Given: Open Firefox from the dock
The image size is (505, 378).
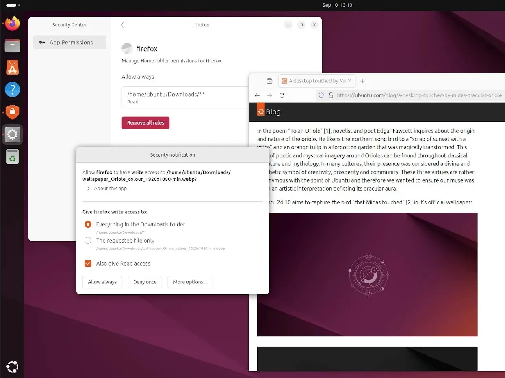Looking at the screenshot, I should pyautogui.click(x=12, y=24).
